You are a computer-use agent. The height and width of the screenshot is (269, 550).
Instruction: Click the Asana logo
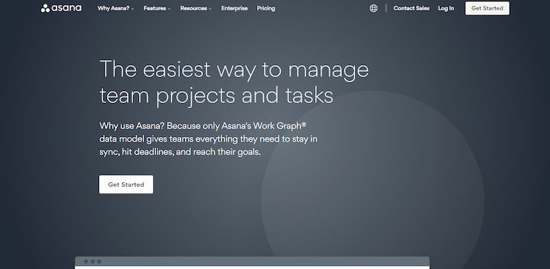pos(61,8)
